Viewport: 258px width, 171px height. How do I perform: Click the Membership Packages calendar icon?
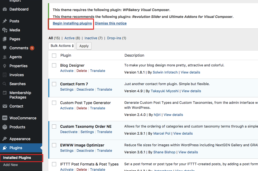click(x=5, y=93)
